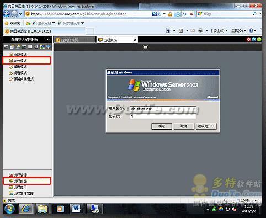Open the 工具(O) dropdown menu
The width and height of the screenshot is (266, 218).
coord(238,31)
